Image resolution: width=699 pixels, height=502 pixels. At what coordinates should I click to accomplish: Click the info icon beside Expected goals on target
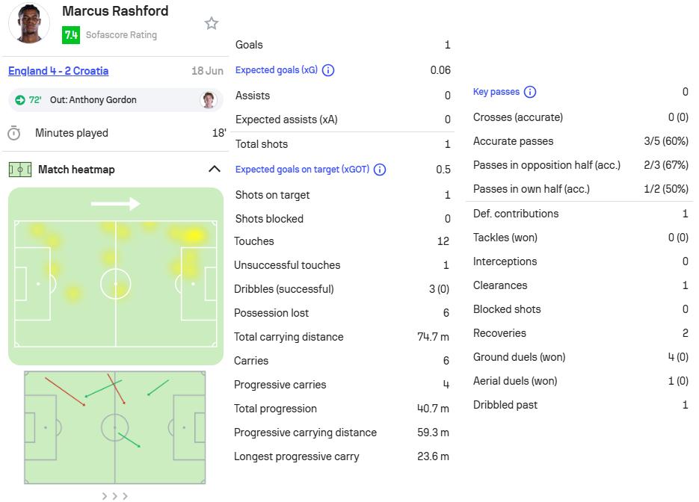(380, 170)
